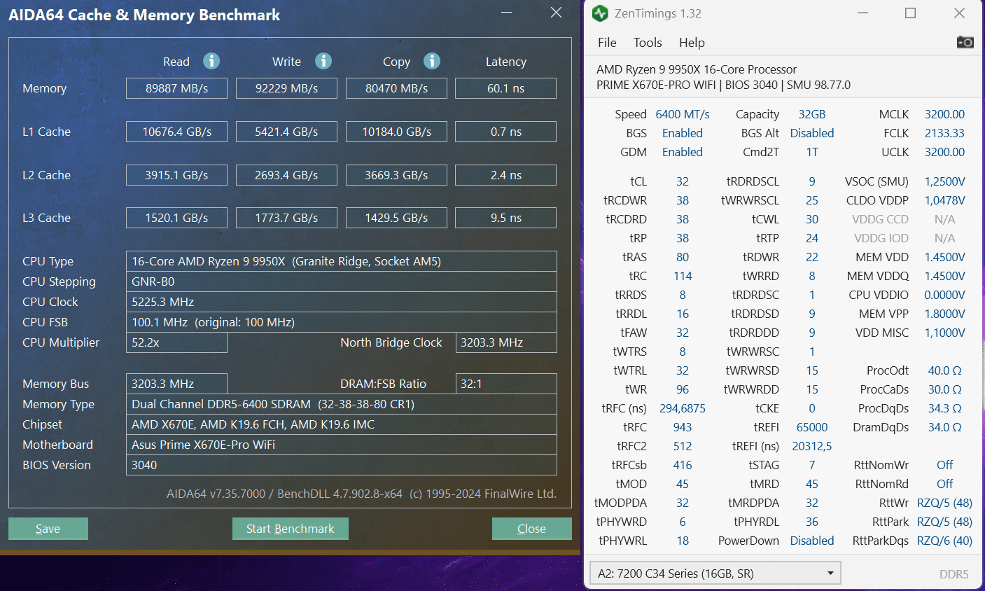Click the FCLK value 2133.33
This screenshot has height=591, width=985.
[x=944, y=133]
